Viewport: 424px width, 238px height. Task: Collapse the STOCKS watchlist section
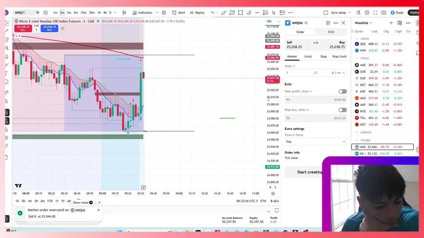(x=357, y=59)
